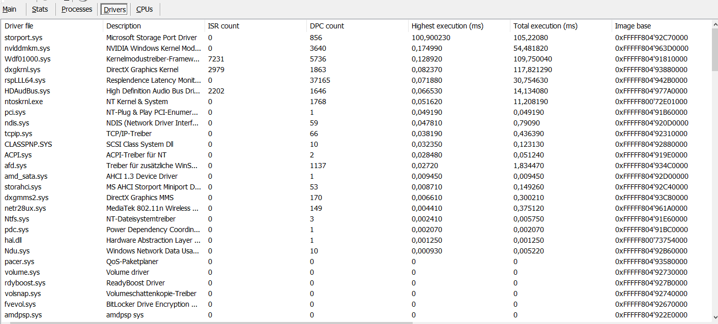Screen dimensions: 718x324
Task: Select the pci.sys driver row
Action: click(356, 112)
